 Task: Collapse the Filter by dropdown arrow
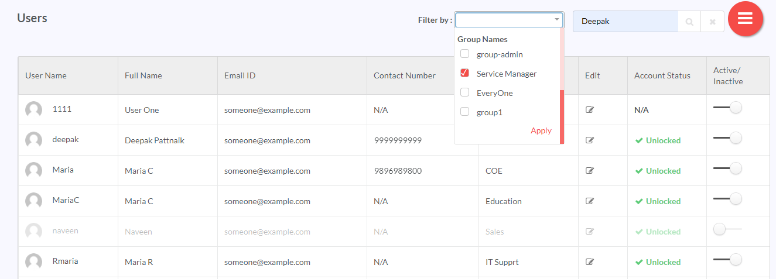(x=557, y=20)
